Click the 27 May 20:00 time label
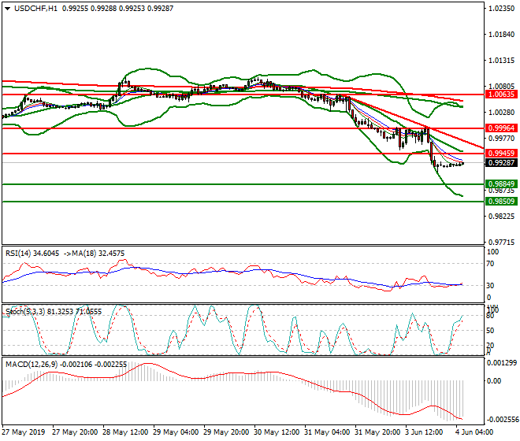The image size is (520, 441). coord(75,432)
